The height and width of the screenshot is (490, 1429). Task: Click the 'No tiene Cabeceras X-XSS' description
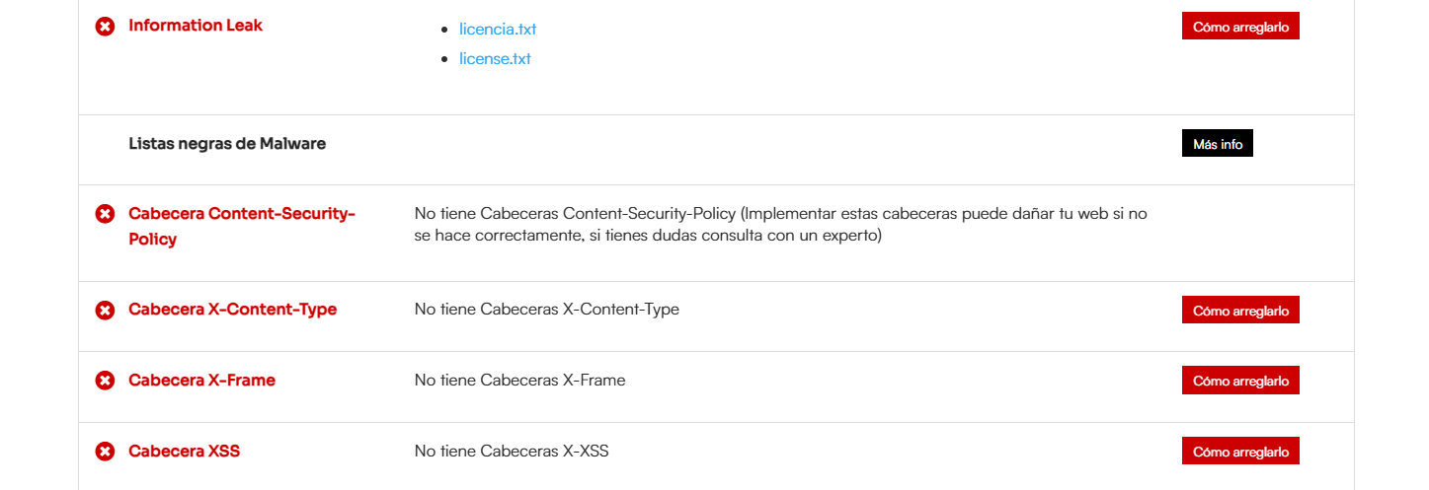coord(512,451)
